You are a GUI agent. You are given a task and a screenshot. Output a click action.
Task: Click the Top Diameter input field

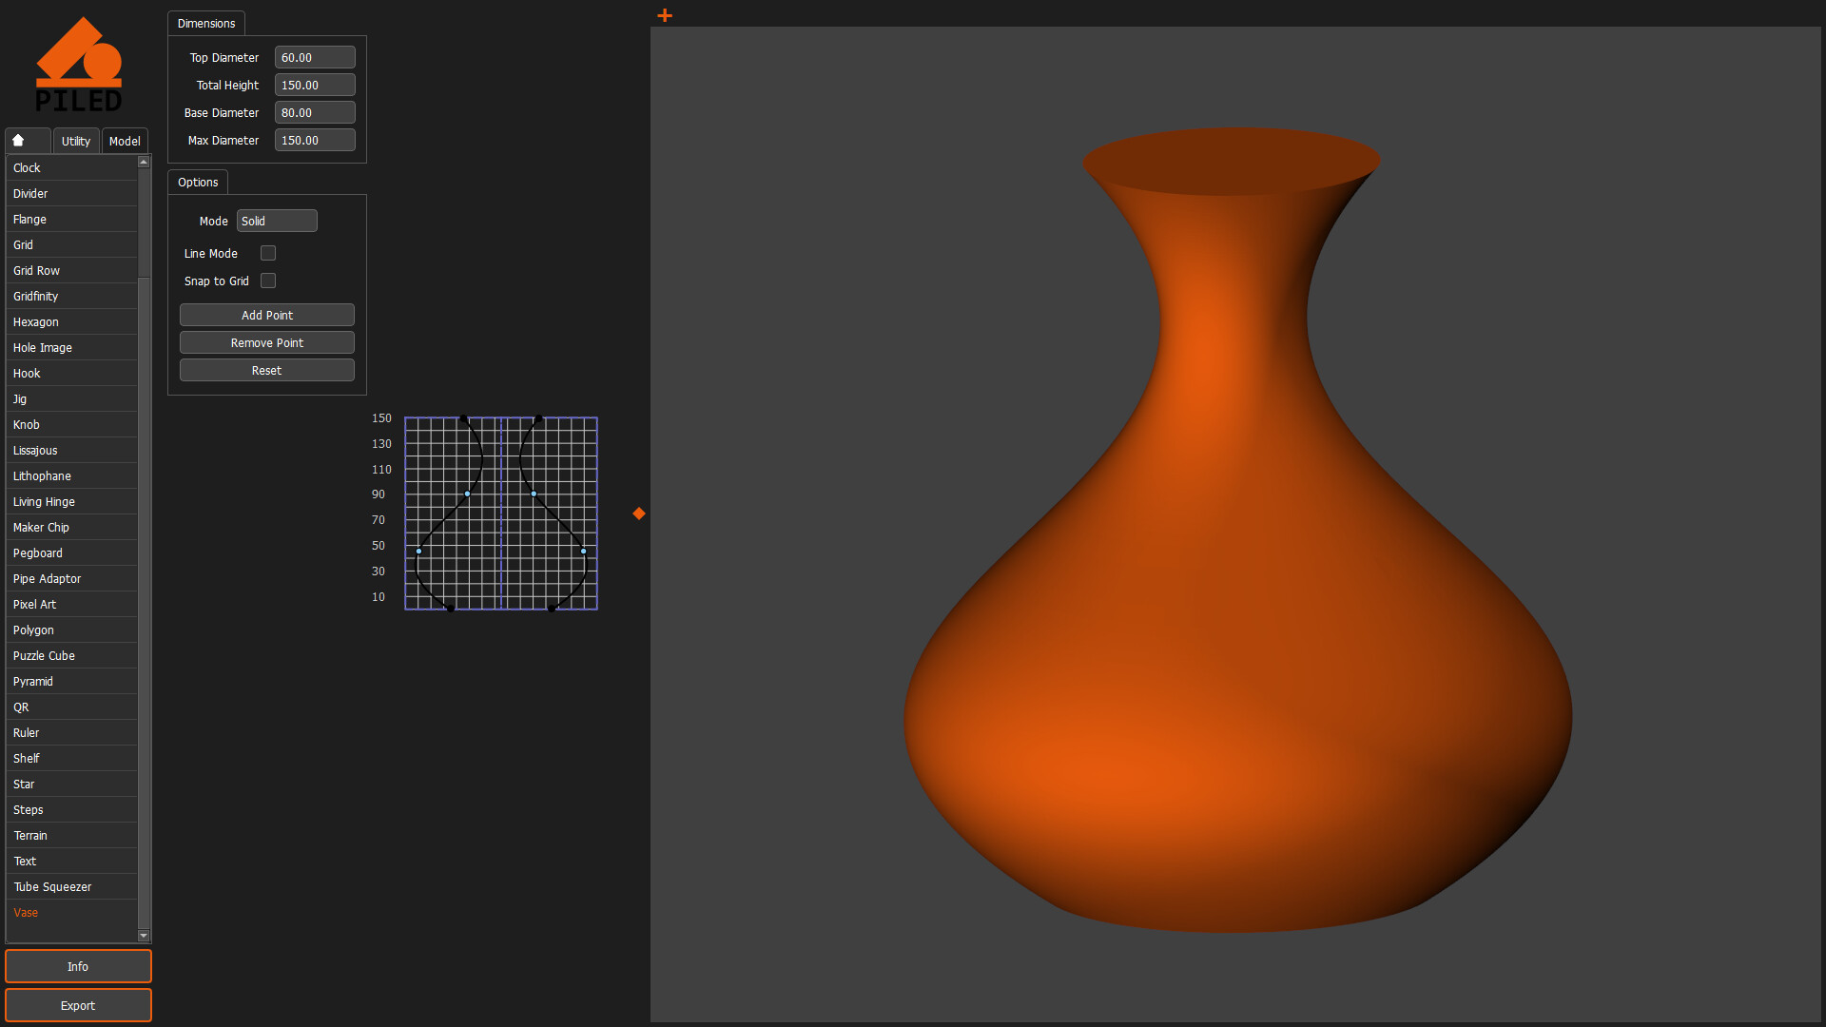pyautogui.click(x=315, y=57)
